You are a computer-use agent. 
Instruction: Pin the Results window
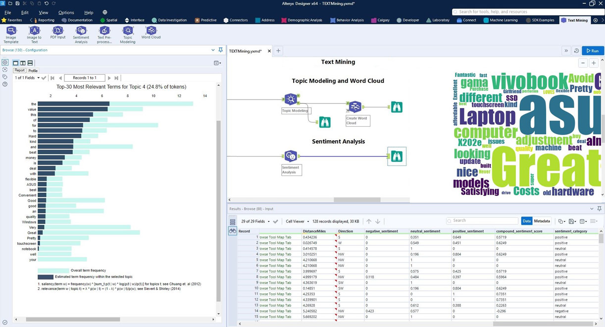point(599,209)
